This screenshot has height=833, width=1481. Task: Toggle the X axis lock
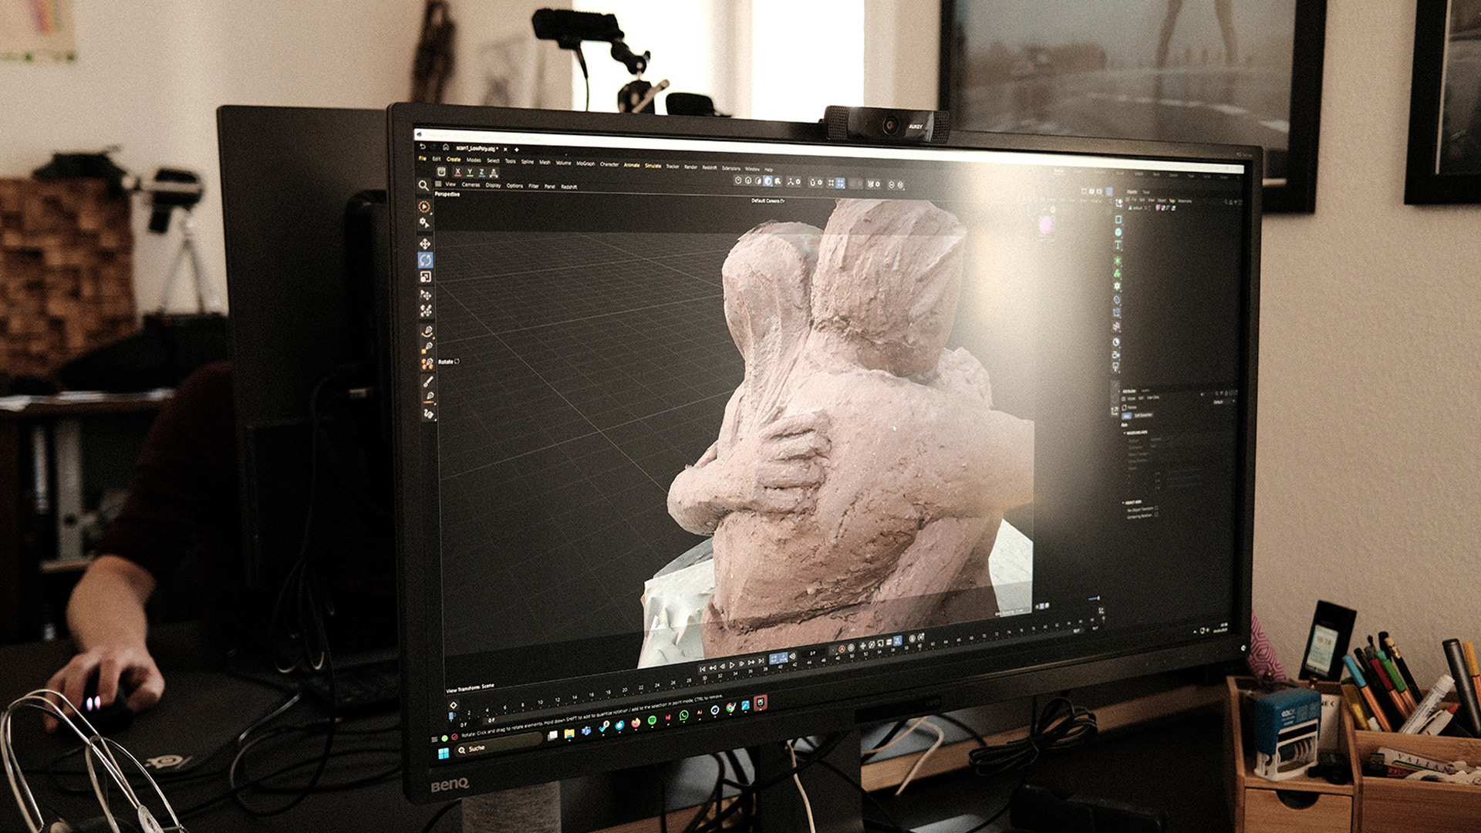(457, 173)
